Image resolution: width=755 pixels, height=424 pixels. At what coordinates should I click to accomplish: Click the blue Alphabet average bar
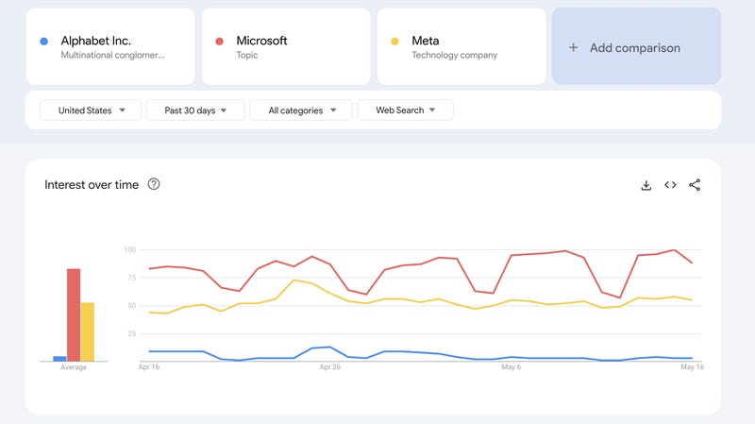[59, 359]
